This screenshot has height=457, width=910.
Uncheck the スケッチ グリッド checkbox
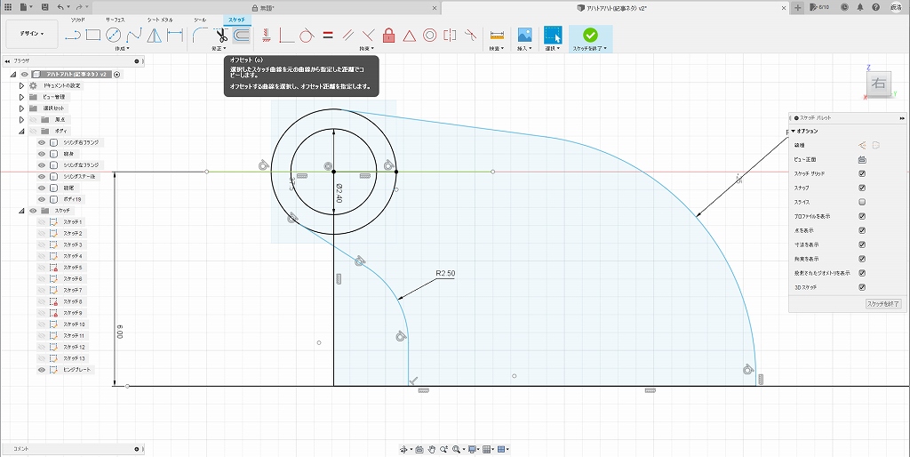click(x=862, y=173)
